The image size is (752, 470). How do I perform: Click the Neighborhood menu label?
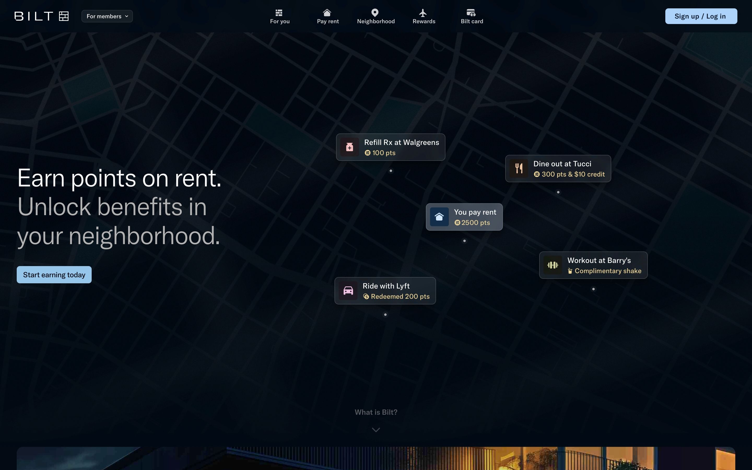376,21
